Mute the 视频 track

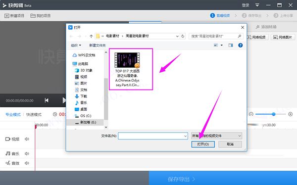tap(27, 139)
